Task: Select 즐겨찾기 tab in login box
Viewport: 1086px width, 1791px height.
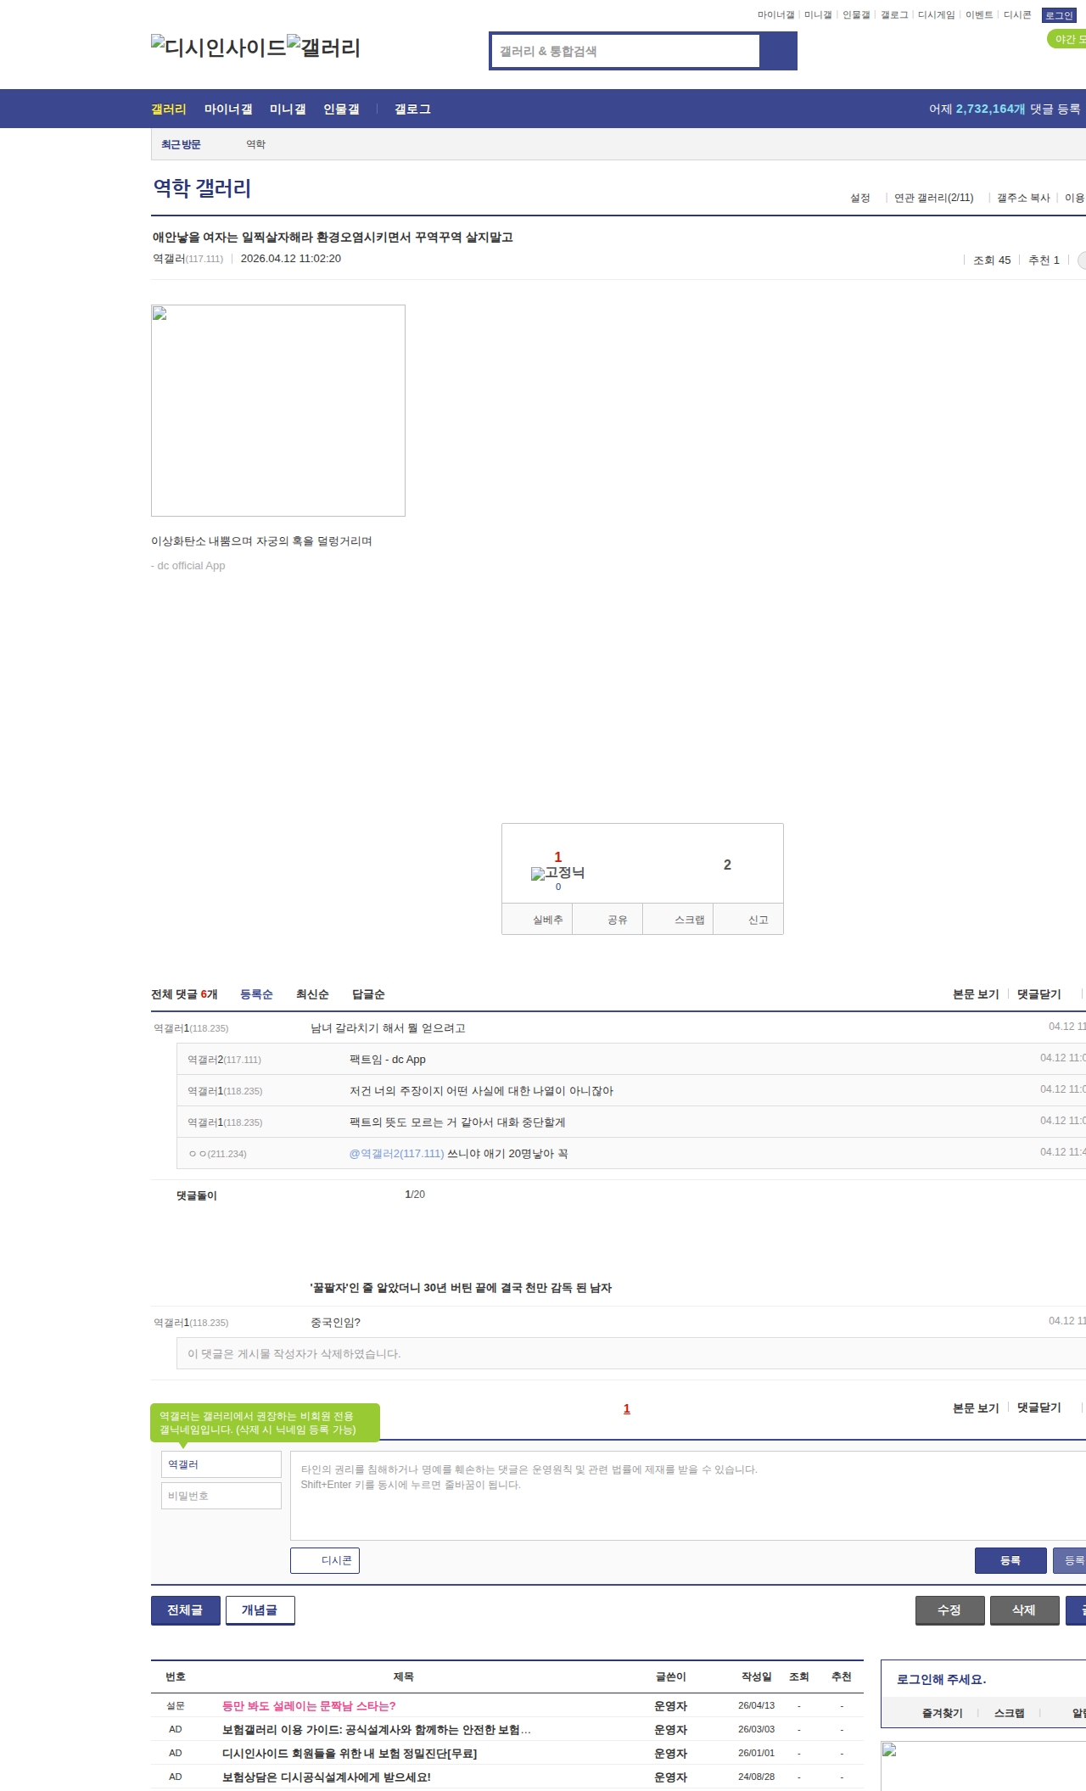Action: tap(943, 1713)
